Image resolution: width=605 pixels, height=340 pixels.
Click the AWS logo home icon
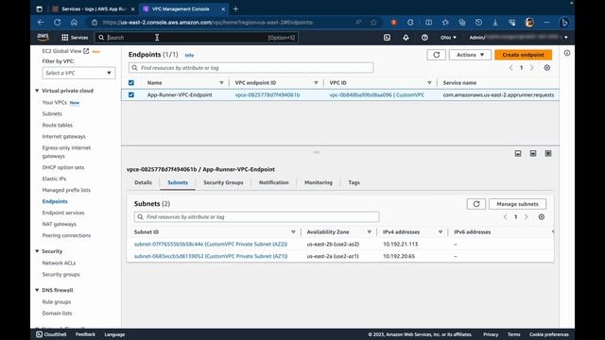point(43,37)
